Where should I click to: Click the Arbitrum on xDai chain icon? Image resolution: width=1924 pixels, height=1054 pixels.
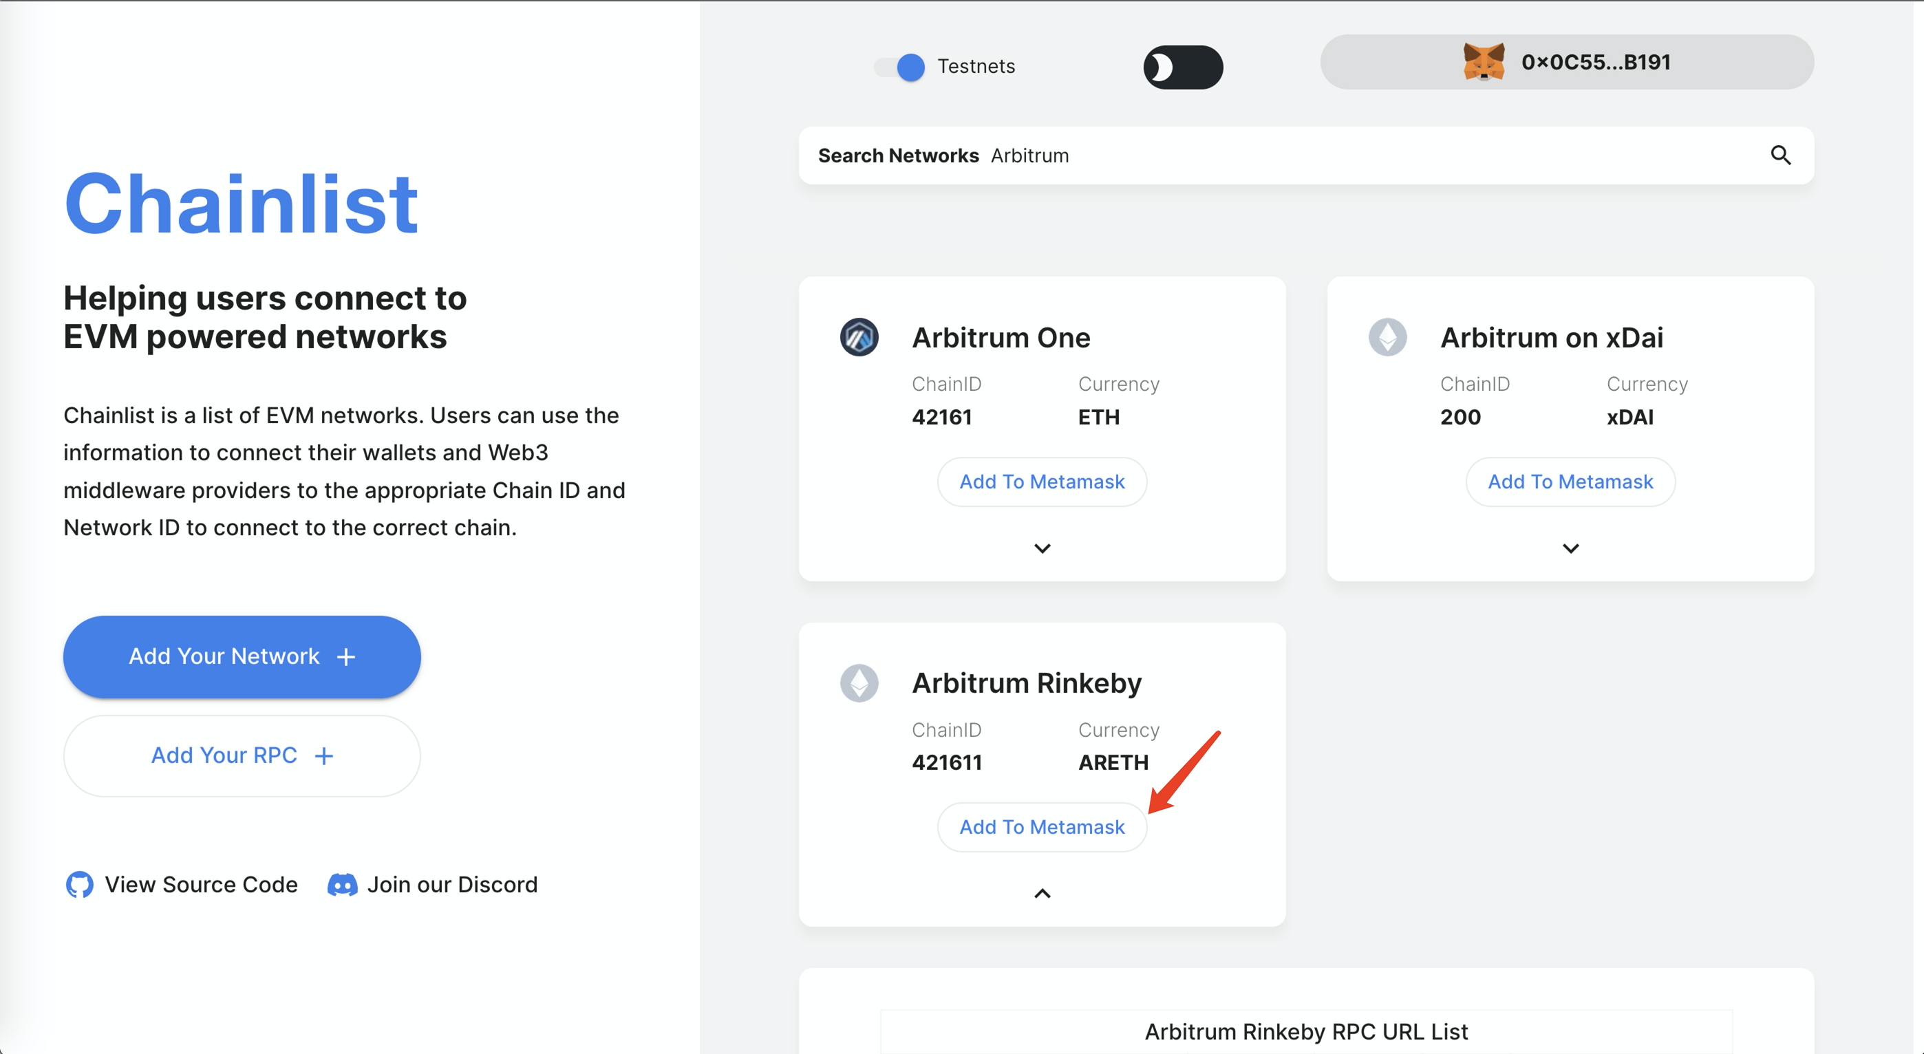1387,338
